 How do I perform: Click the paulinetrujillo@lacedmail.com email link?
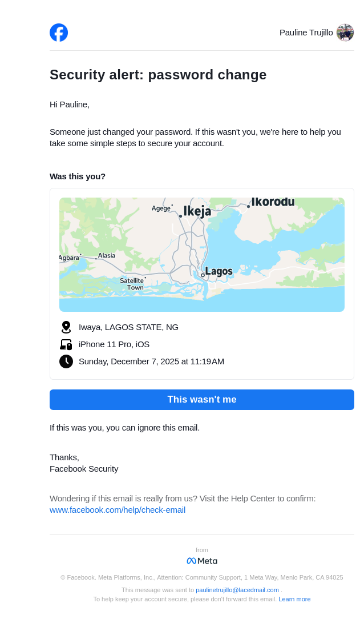pos(237,590)
